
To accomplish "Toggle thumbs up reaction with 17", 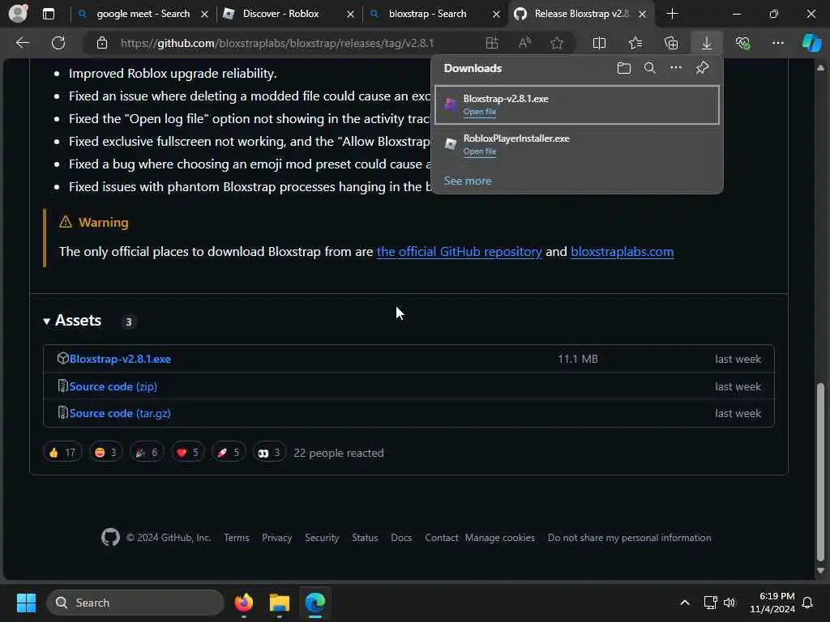I will point(62,452).
